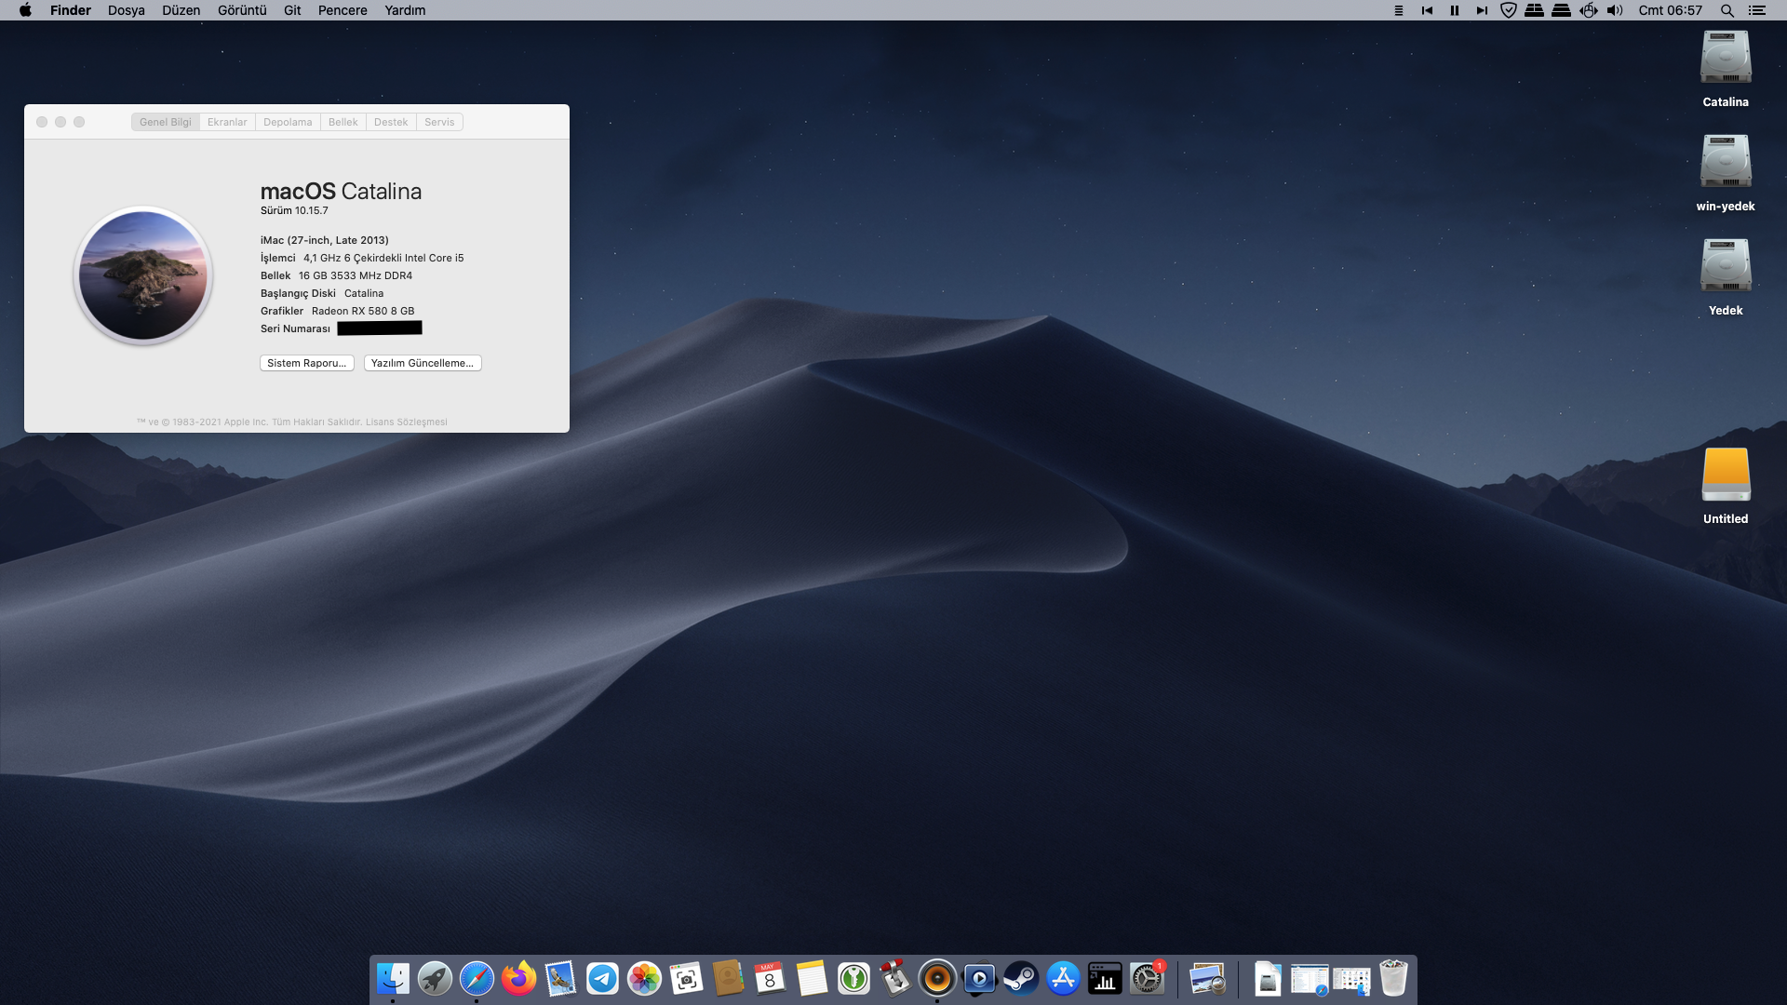Open System Preferences with update badge
This screenshot has width=1787, height=1005.
coord(1147,979)
